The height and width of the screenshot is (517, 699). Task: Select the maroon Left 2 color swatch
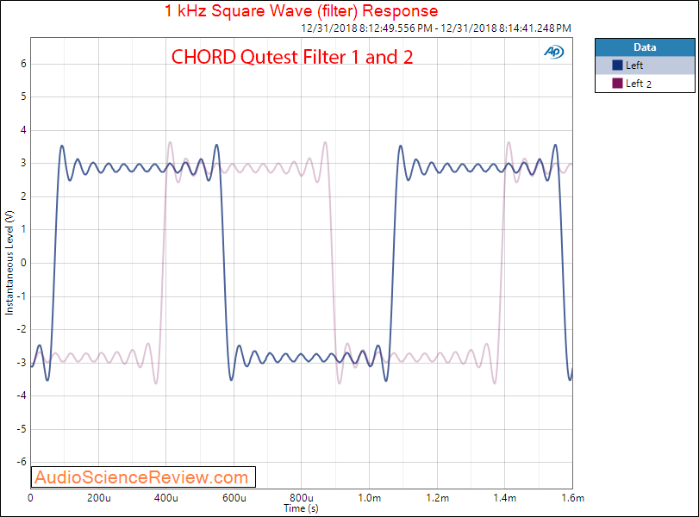click(x=617, y=84)
